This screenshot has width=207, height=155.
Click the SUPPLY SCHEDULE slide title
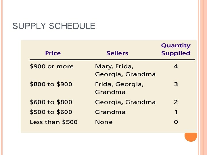point(54,26)
